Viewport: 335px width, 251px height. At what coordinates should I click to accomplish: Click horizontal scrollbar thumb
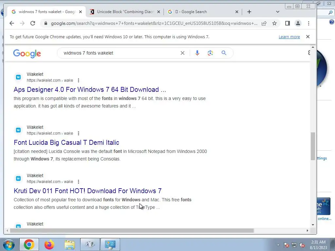point(132,230)
